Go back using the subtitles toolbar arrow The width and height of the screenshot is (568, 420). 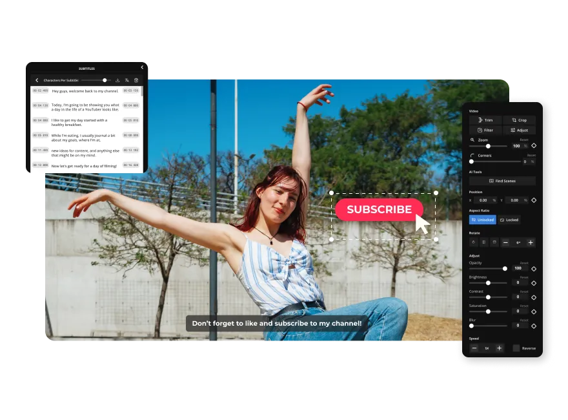click(x=37, y=80)
